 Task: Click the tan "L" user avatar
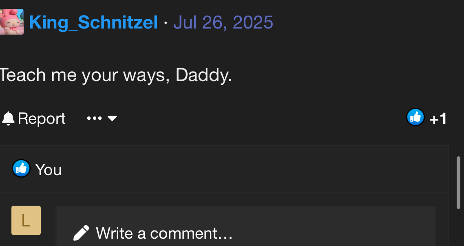click(26, 220)
